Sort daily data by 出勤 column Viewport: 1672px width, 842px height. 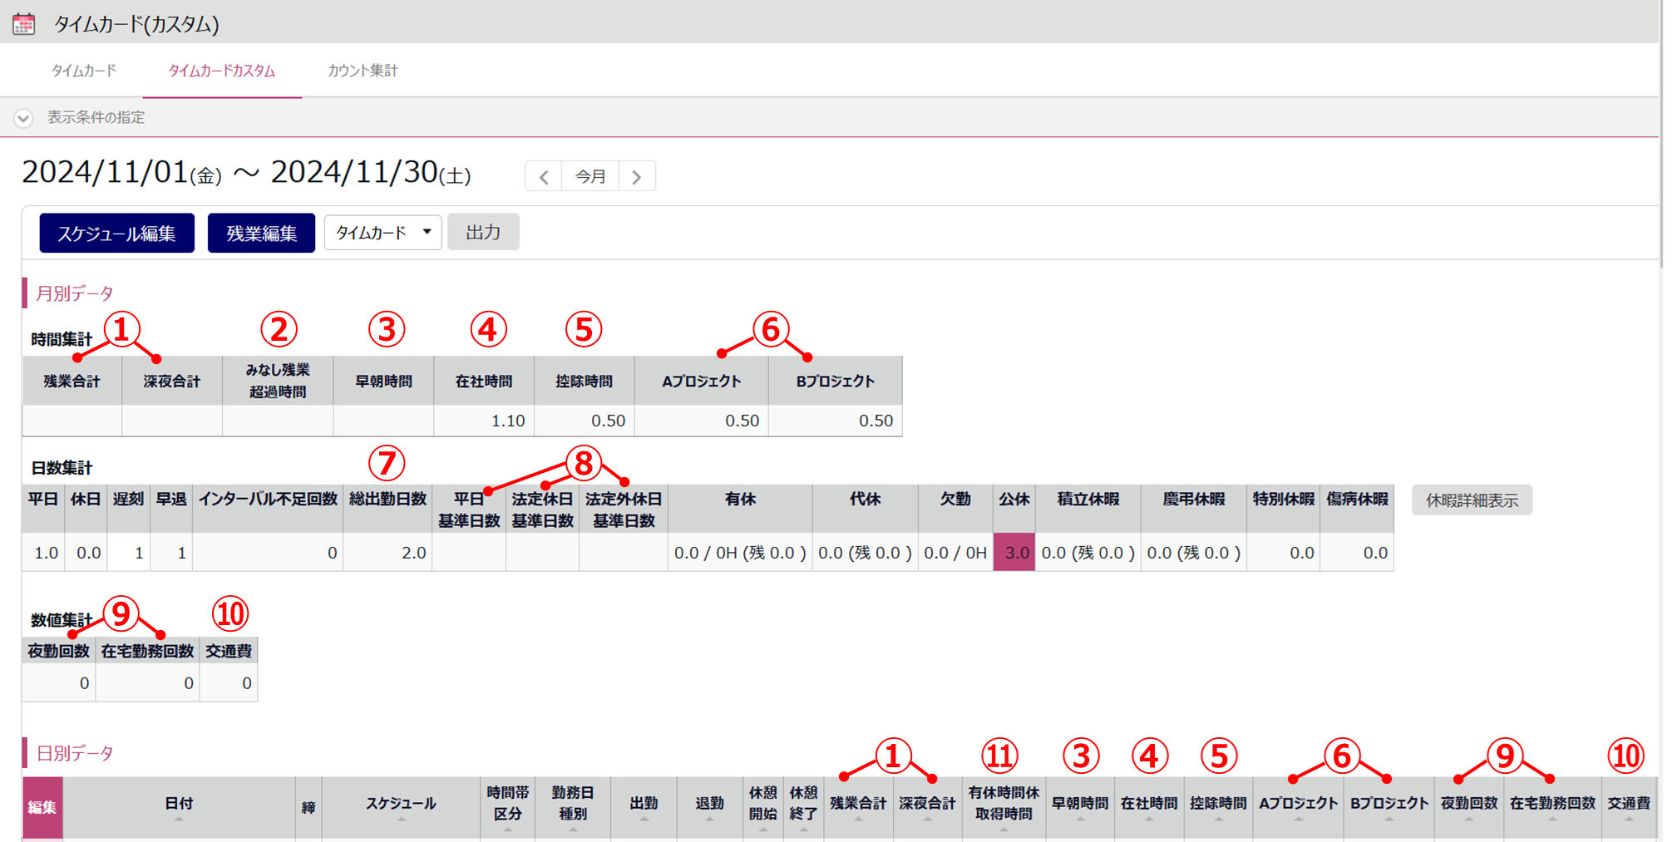click(x=644, y=806)
